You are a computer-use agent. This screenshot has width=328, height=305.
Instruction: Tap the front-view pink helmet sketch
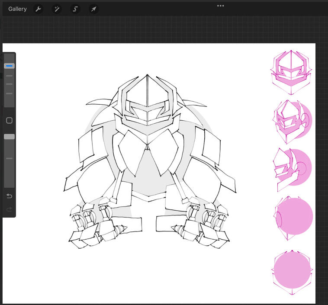(291, 72)
